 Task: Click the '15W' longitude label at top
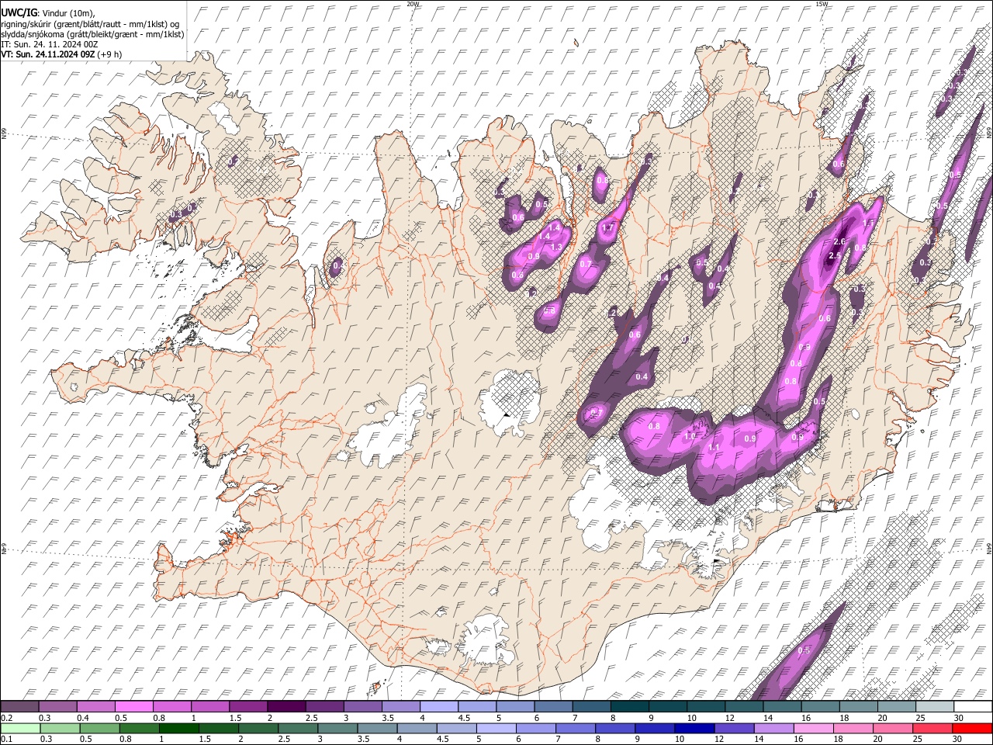click(822, 4)
